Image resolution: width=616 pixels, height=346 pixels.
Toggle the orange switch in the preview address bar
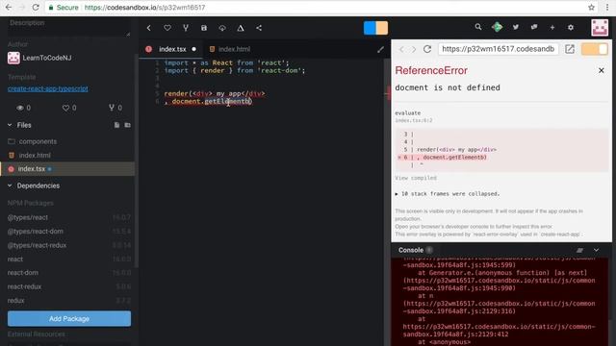click(x=595, y=49)
